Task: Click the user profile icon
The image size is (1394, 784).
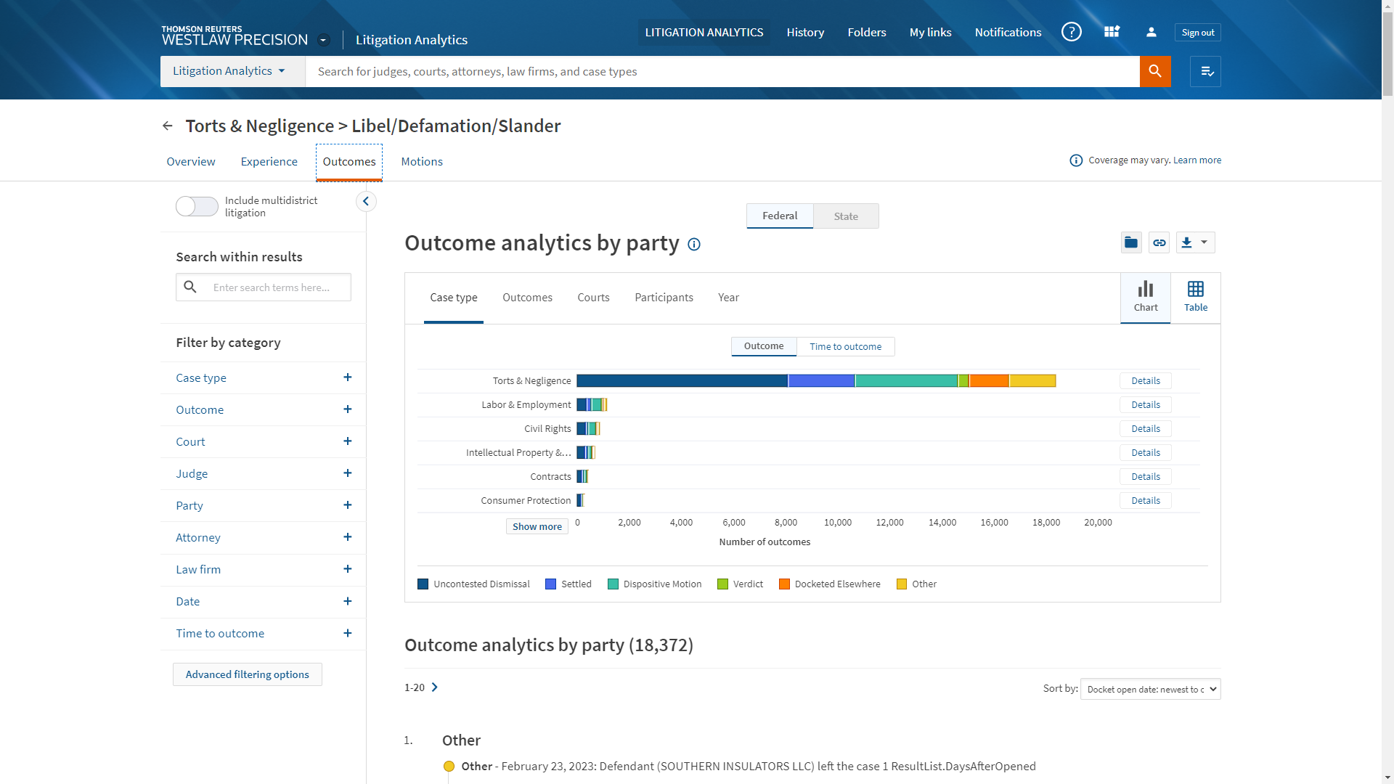Action: (x=1151, y=32)
